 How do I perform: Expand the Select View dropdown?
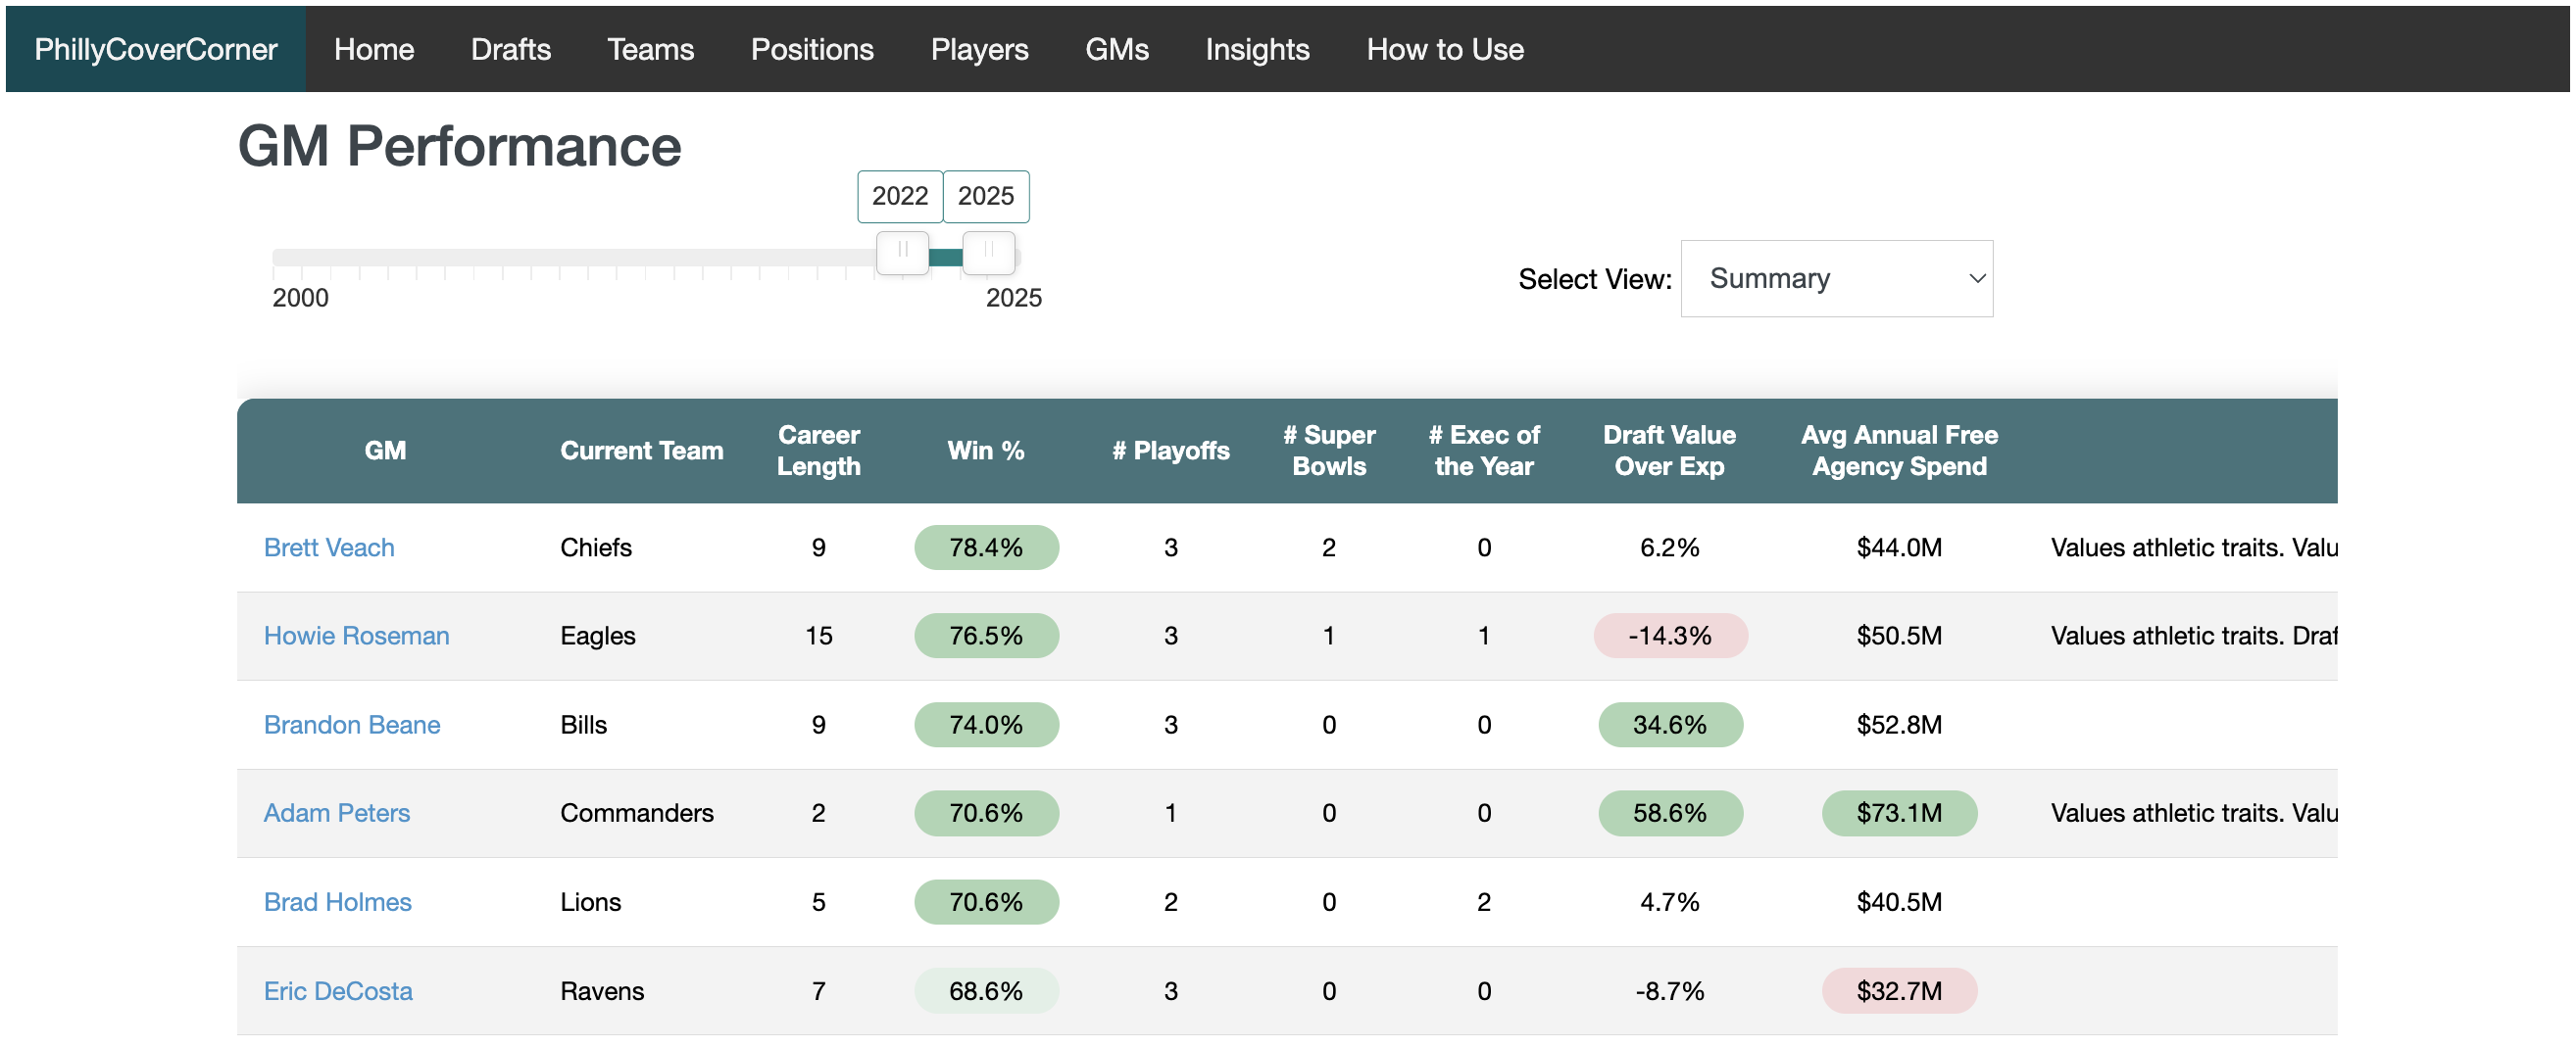coord(1835,279)
